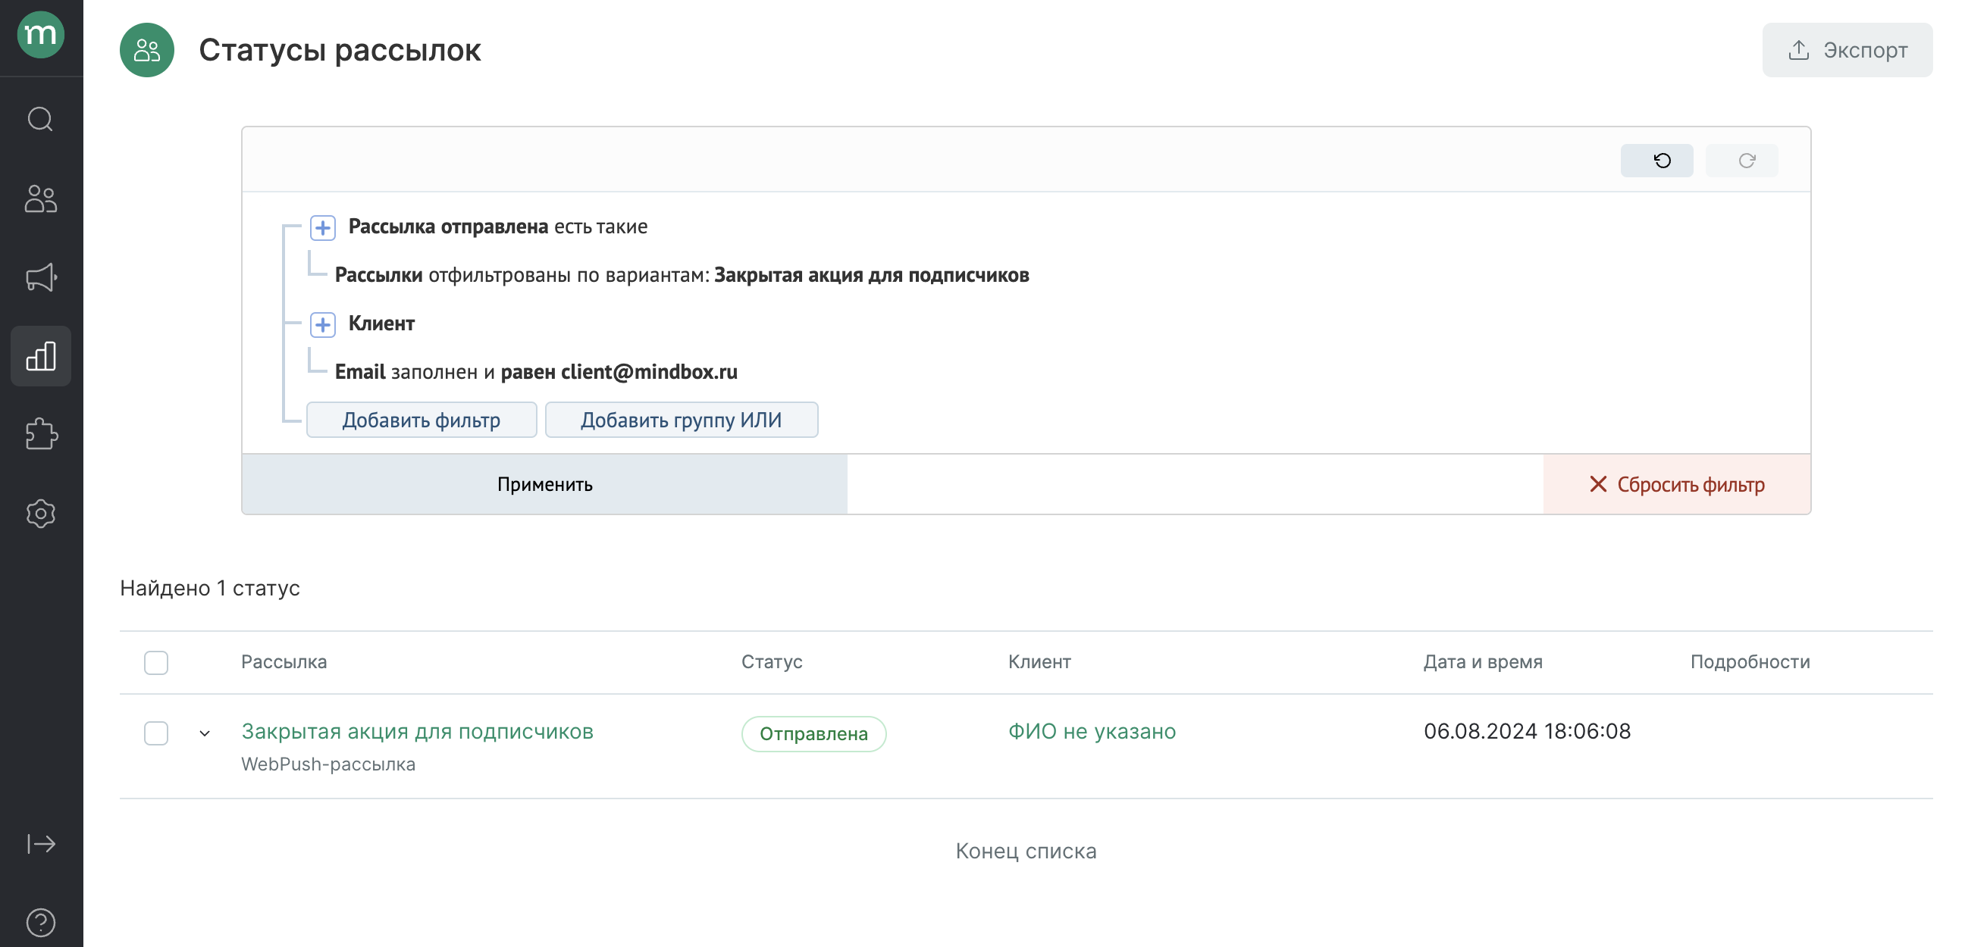Expand the 'Рассылка отправлена' filter plus
The width and height of the screenshot is (1965, 947).
323,227
